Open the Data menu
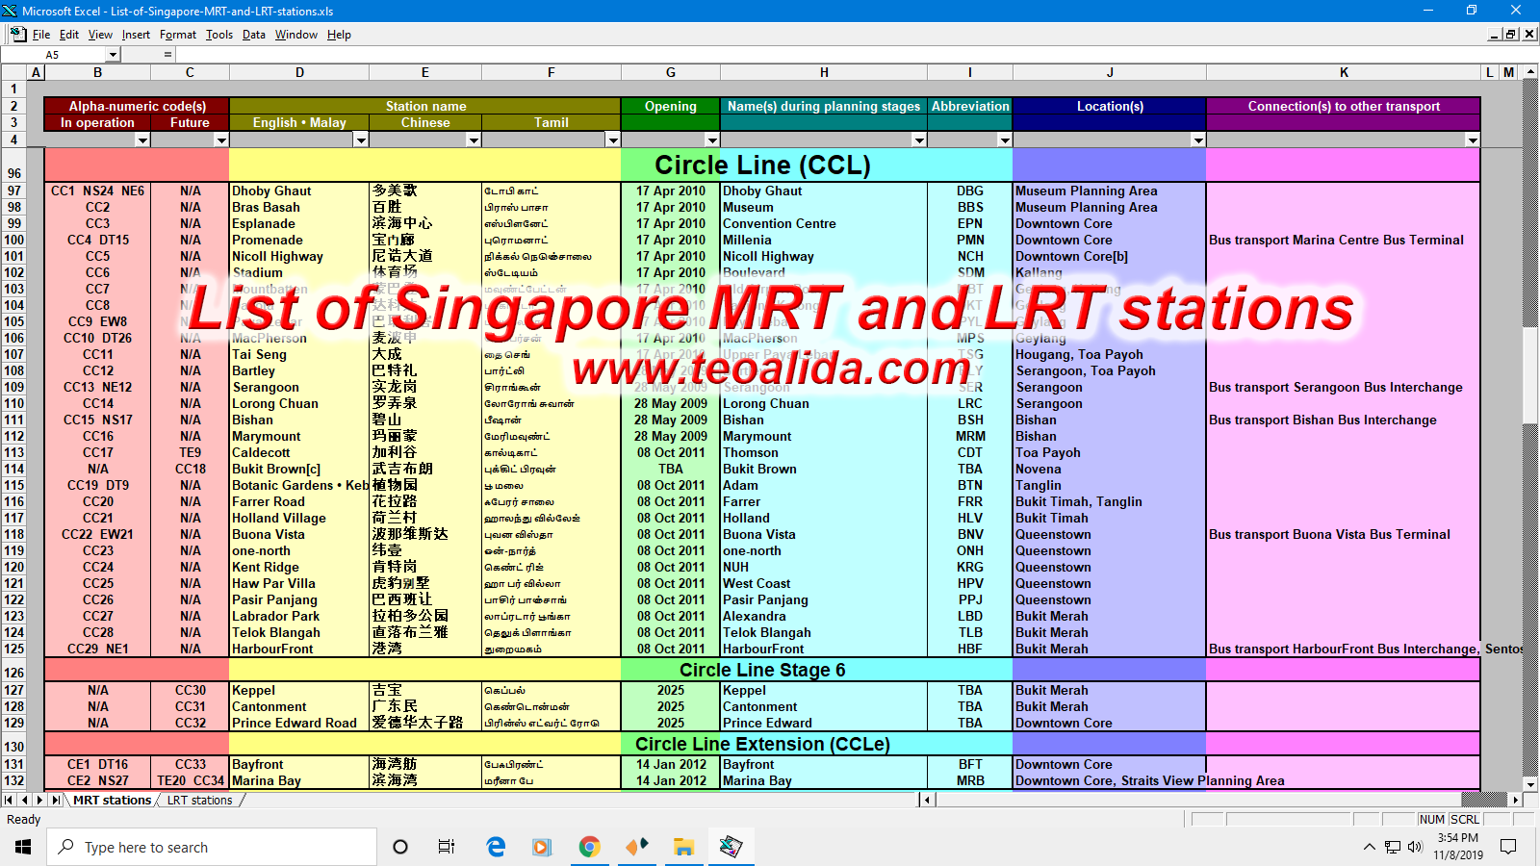 click(x=254, y=35)
